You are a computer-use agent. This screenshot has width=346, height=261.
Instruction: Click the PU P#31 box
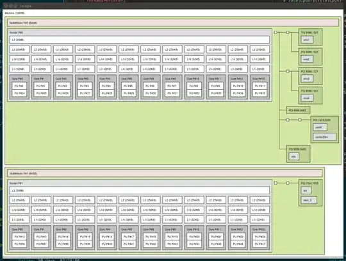tap(172, 93)
